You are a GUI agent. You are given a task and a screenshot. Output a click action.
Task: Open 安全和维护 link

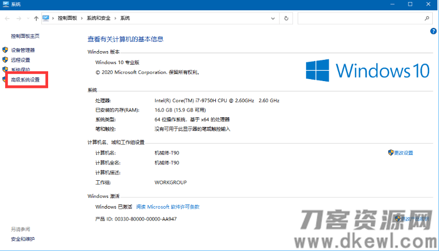pos(23,239)
